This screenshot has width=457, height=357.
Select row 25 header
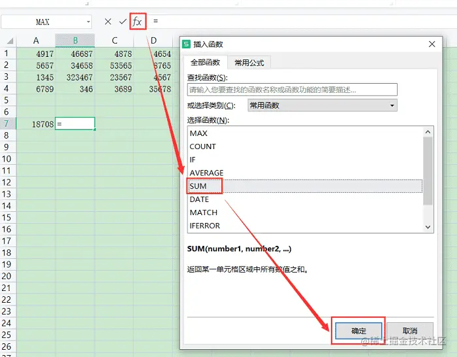7,335
